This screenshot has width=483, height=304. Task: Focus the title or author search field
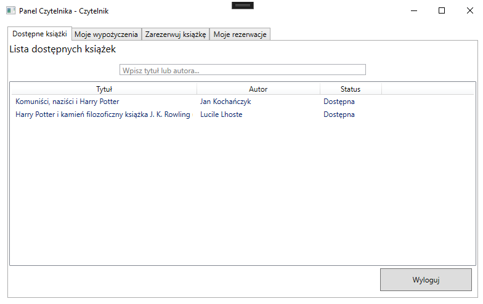pos(243,70)
